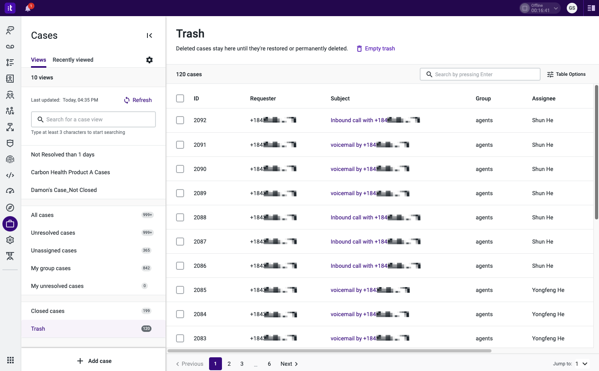
Task: Check the box for case 2083
Action: 180,338
